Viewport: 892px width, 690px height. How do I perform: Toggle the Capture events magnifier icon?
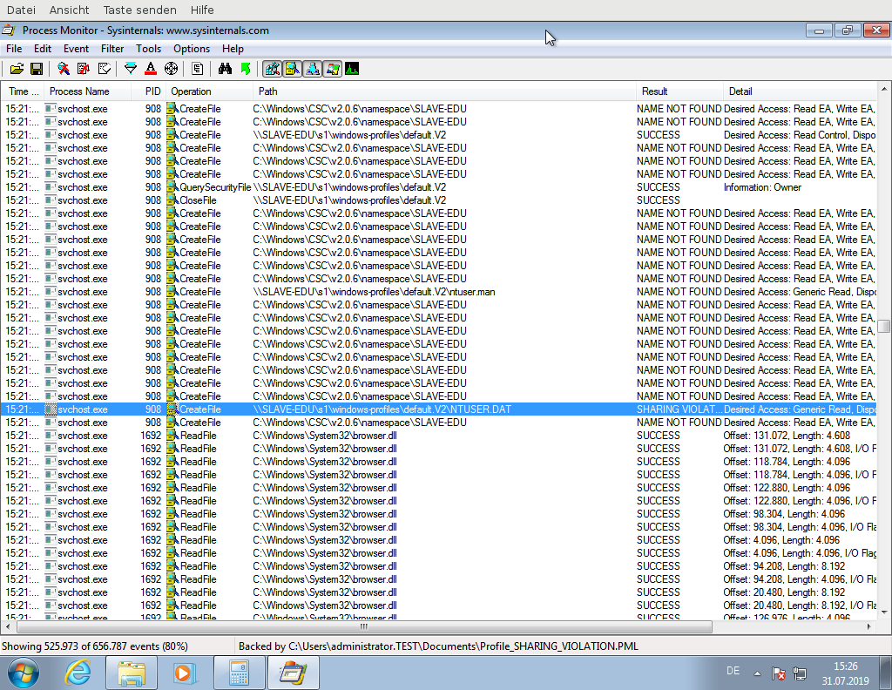(x=64, y=68)
